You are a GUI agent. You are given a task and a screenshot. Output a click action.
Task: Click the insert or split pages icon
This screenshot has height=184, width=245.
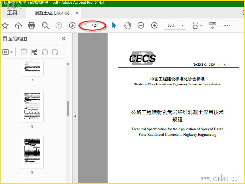coord(34,52)
